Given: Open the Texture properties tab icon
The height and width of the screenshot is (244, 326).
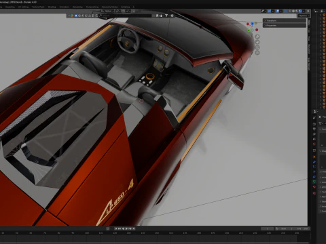Looking at the screenshot, I should click(x=314, y=193).
